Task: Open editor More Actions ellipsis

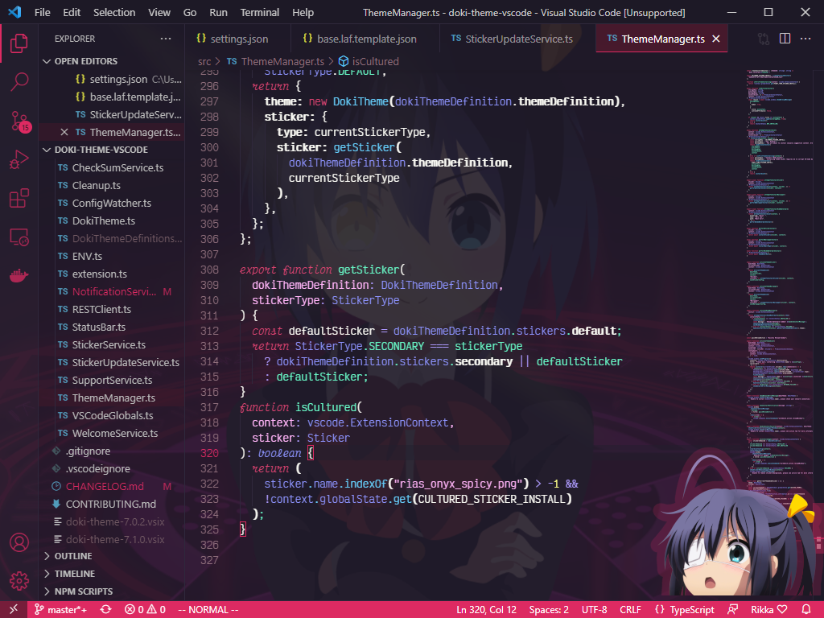Action: 805,39
